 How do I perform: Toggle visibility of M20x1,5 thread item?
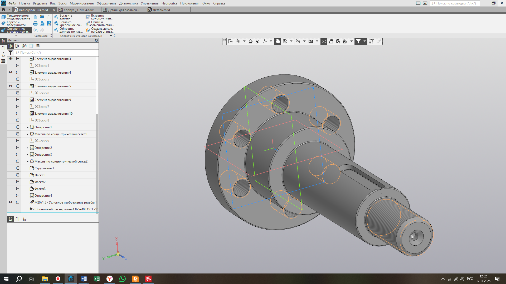tap(11, 202)
